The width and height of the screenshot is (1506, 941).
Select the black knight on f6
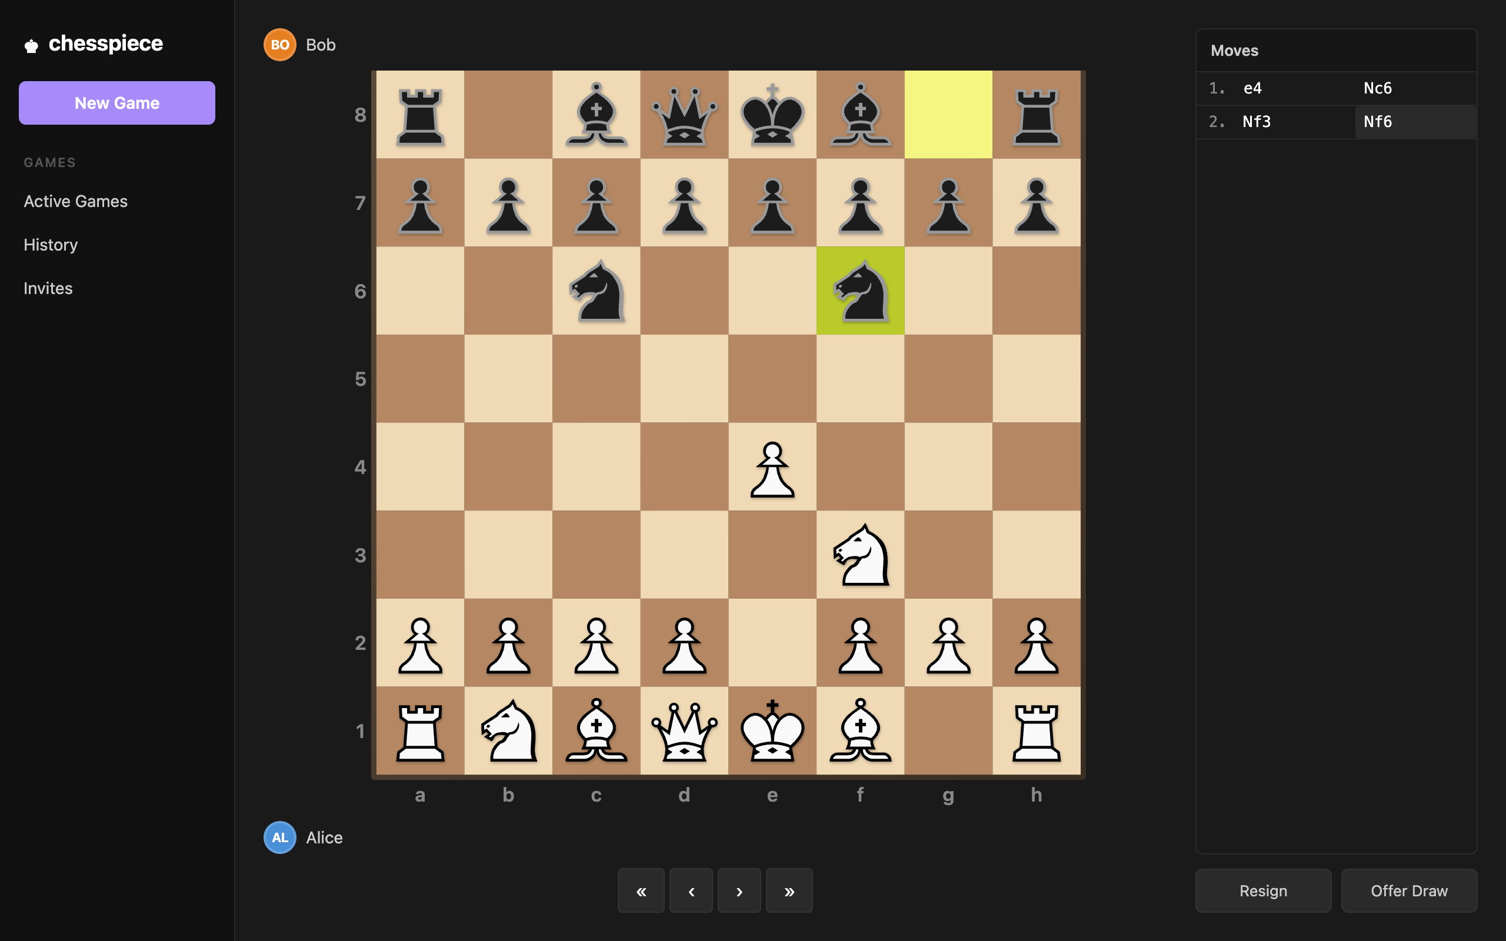[x=859, y=292]
